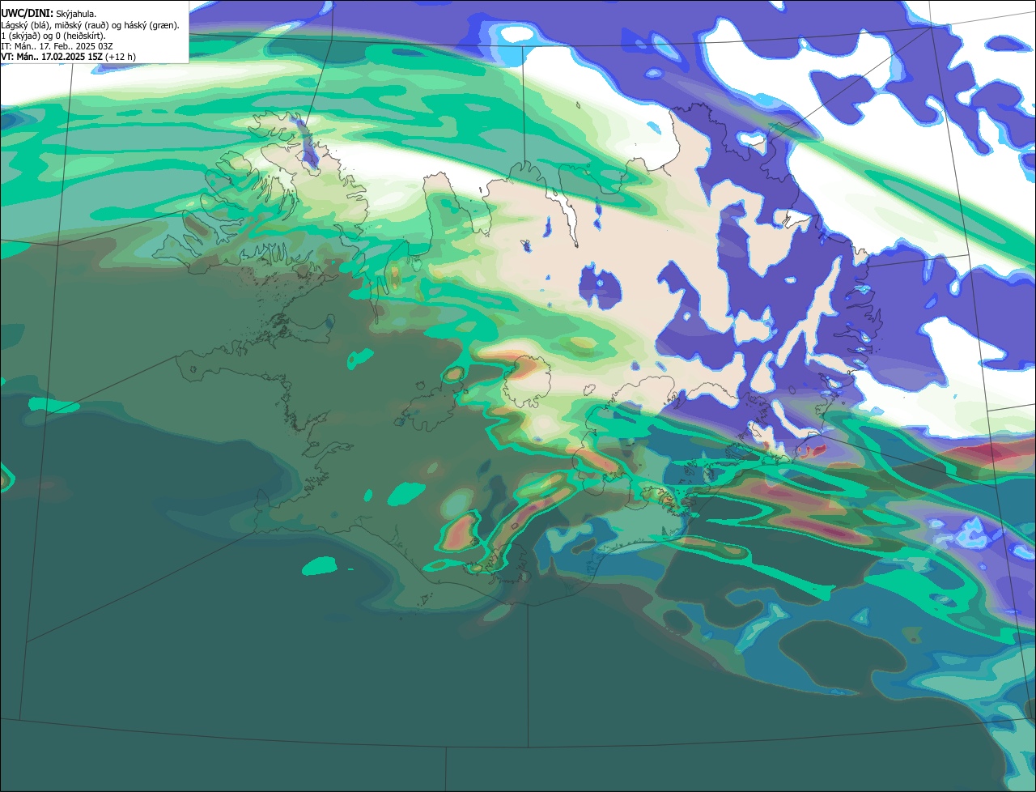Click the '1 (skýjað) og 0 (heiðskírt)' line
The width and height of the screenshot is (1036, 792).
tap(53, 36)
